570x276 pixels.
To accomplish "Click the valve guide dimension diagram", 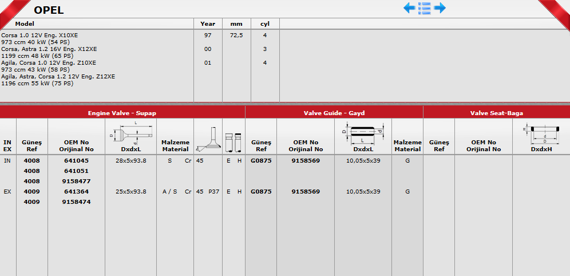I will (363, 132).
